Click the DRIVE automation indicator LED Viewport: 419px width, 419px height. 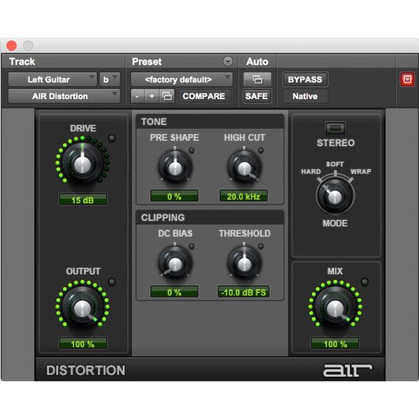112,138
